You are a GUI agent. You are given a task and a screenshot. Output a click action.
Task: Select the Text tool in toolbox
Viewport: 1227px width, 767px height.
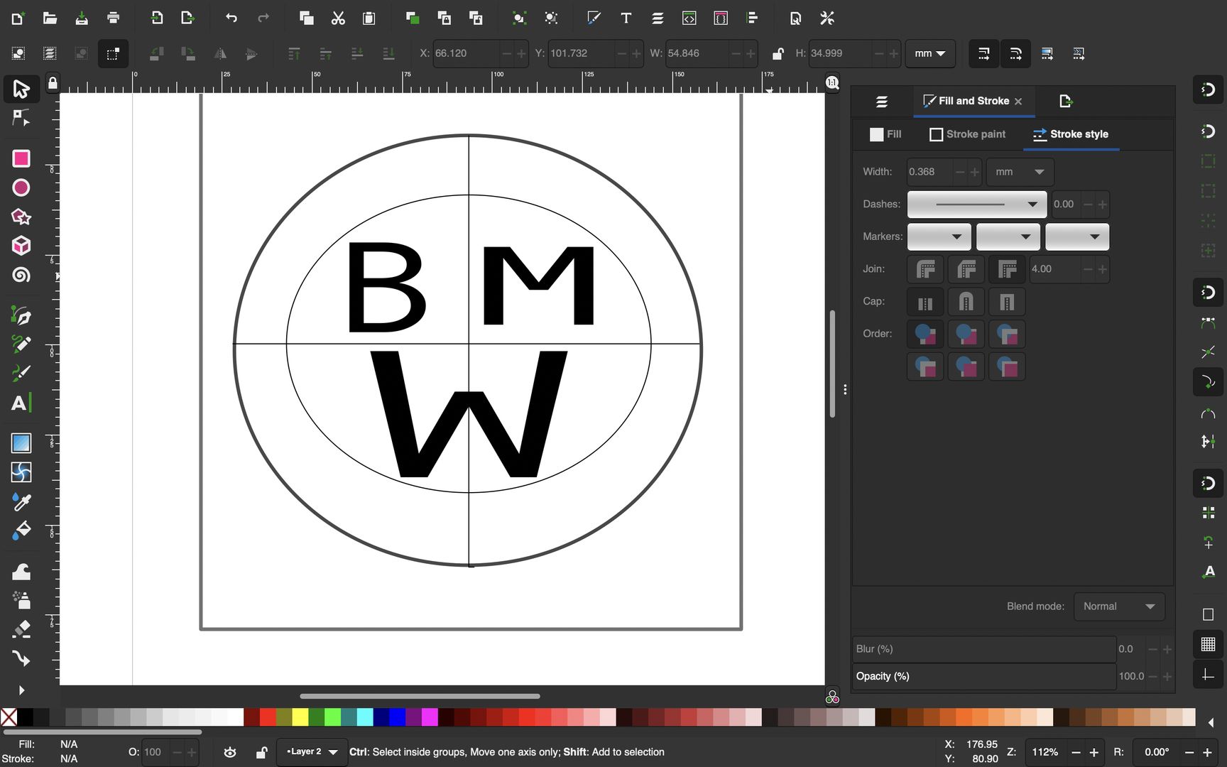coord(21,403)
